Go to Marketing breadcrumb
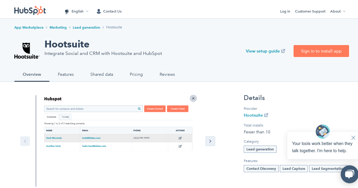The image size is (358, 188). pos(58,27)
